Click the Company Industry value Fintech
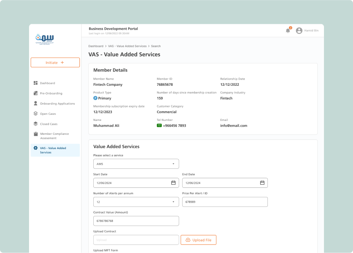The image size is (353, 253). point(226,98)
